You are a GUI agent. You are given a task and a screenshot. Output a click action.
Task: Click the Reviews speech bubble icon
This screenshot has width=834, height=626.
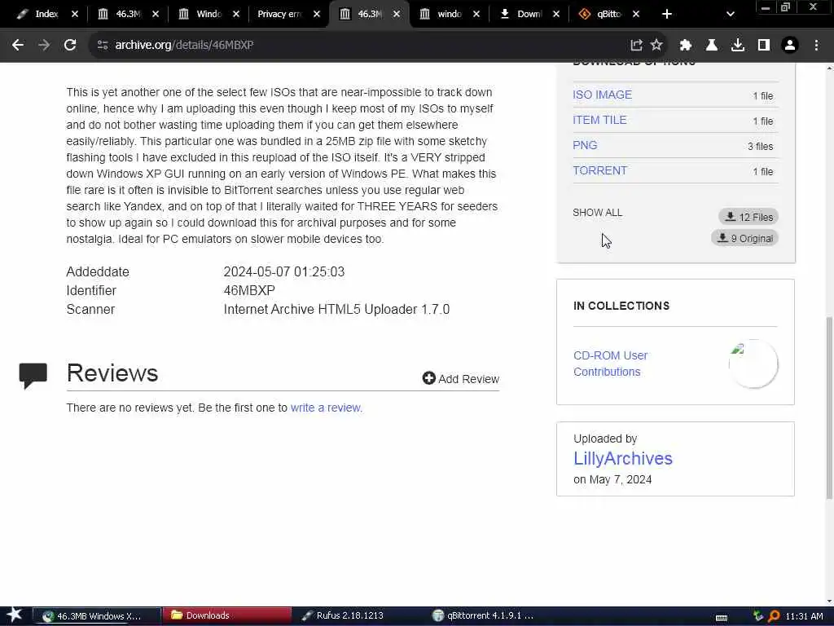click(33, 375)
